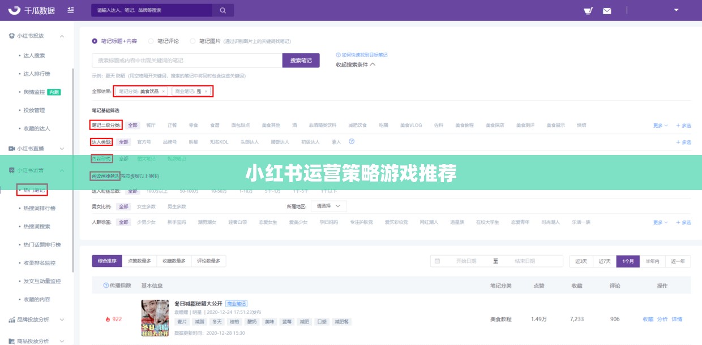Switch to 综合排序 sort tab
Screen dimensions: 702x345
coord(107,261)
